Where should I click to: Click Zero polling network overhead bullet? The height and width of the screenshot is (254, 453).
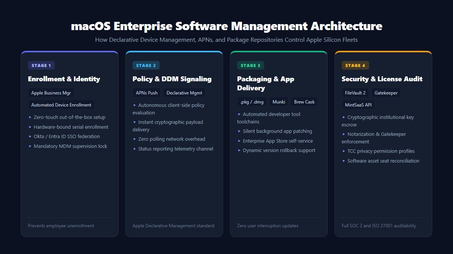(x=169, y=139)
